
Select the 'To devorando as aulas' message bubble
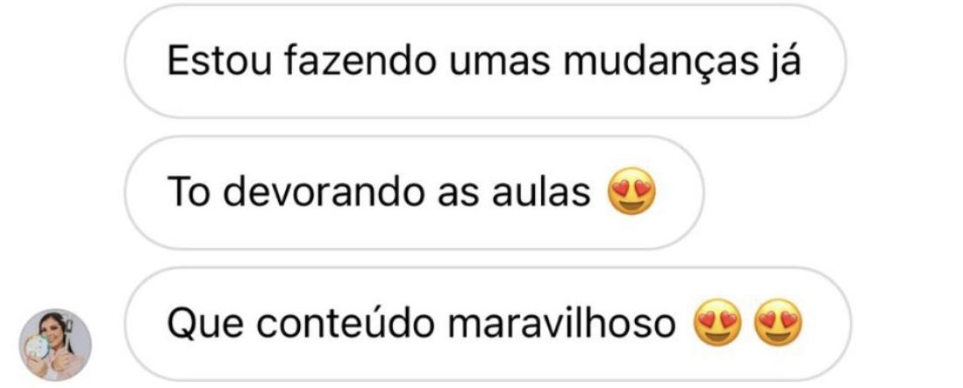click(414, 193)
